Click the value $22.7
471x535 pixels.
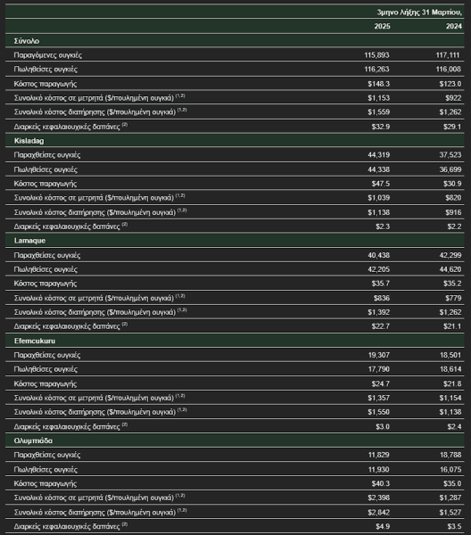(381, 326)
